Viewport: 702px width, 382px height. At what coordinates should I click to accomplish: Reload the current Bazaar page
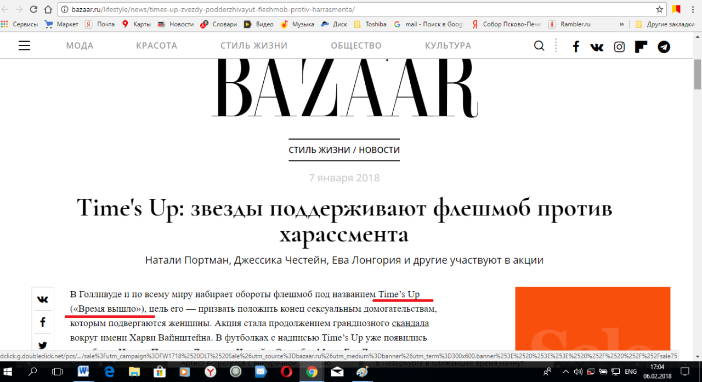[x=34, y=9]
